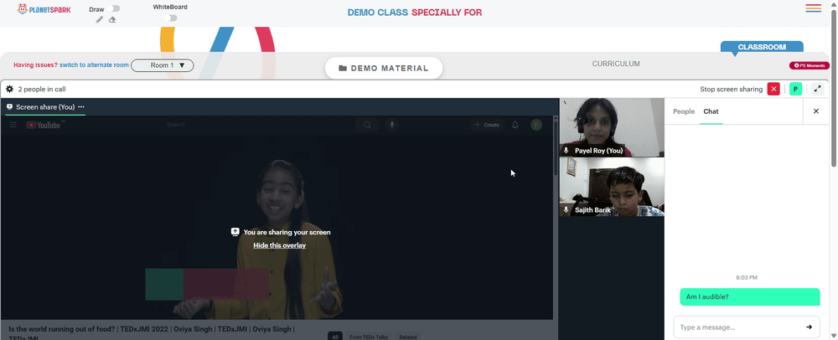838x340 pixels.
Task: Toggle the WhiteBoard switch
Action: tap(170, 18)
